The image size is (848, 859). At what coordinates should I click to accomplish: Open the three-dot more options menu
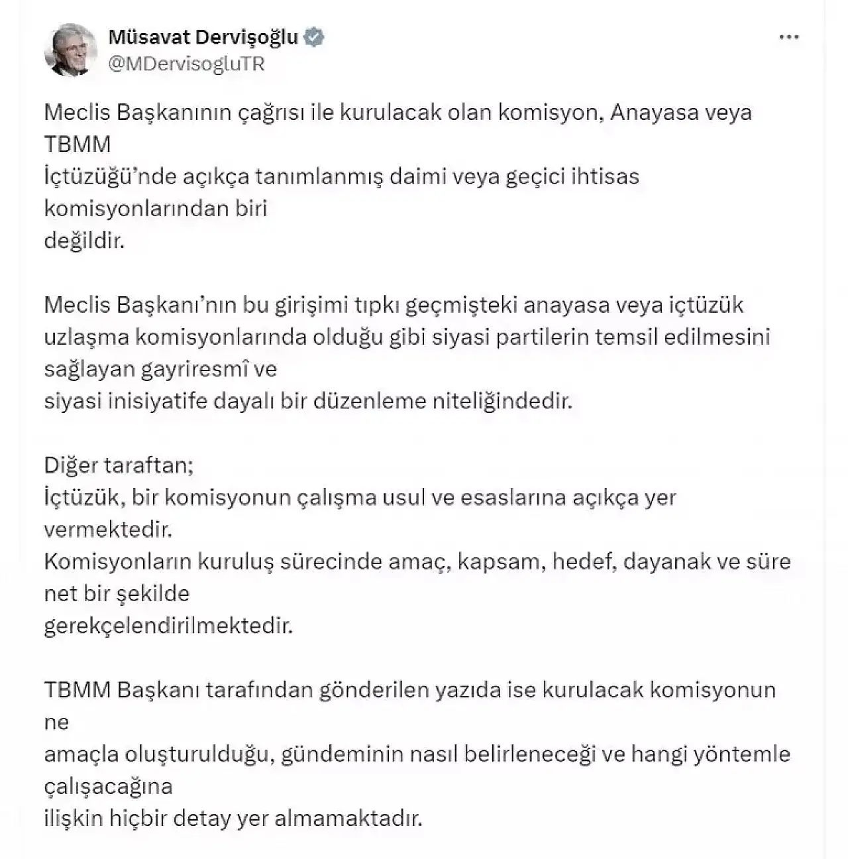tap(788, 38)
